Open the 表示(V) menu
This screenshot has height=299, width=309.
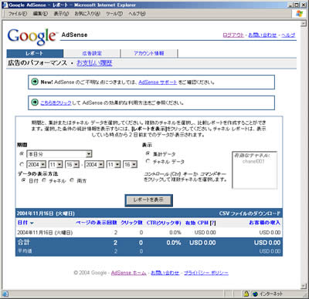point(61,14)
